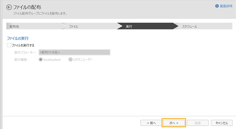Click the 実行パラメーター field label
Screen dimensions: 236x129
(25, 52)
